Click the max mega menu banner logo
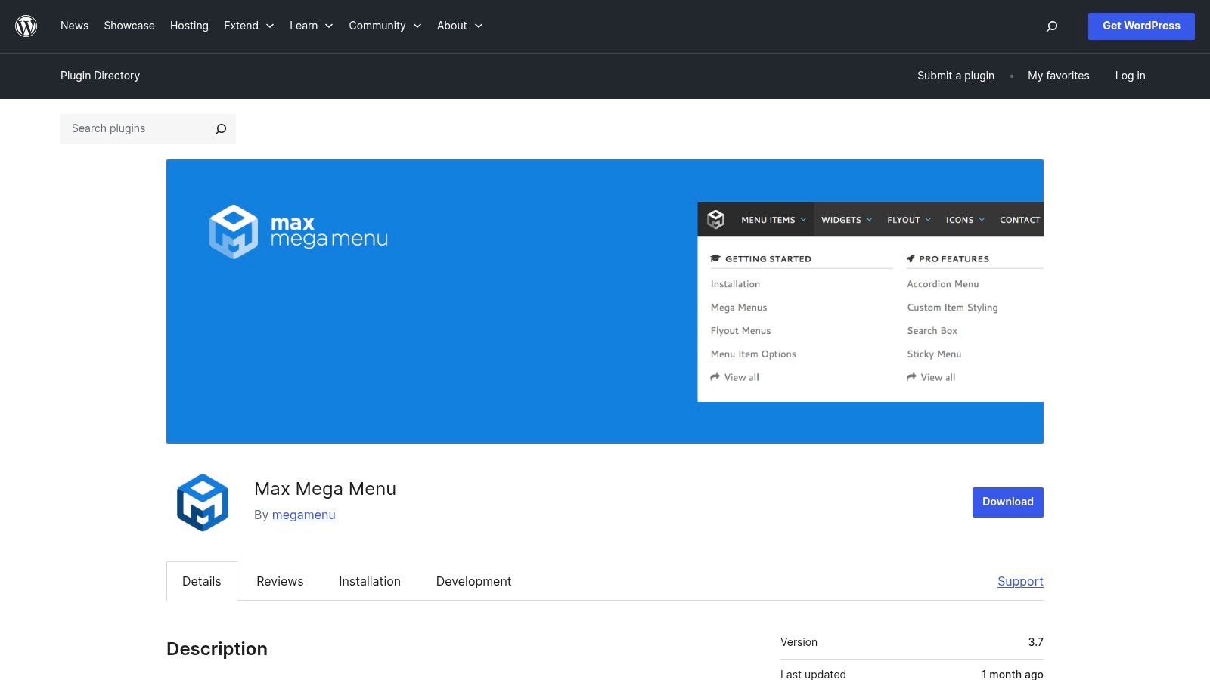Image resolution: width=1210 pixels, height=680 pixels. pos(297,231)
